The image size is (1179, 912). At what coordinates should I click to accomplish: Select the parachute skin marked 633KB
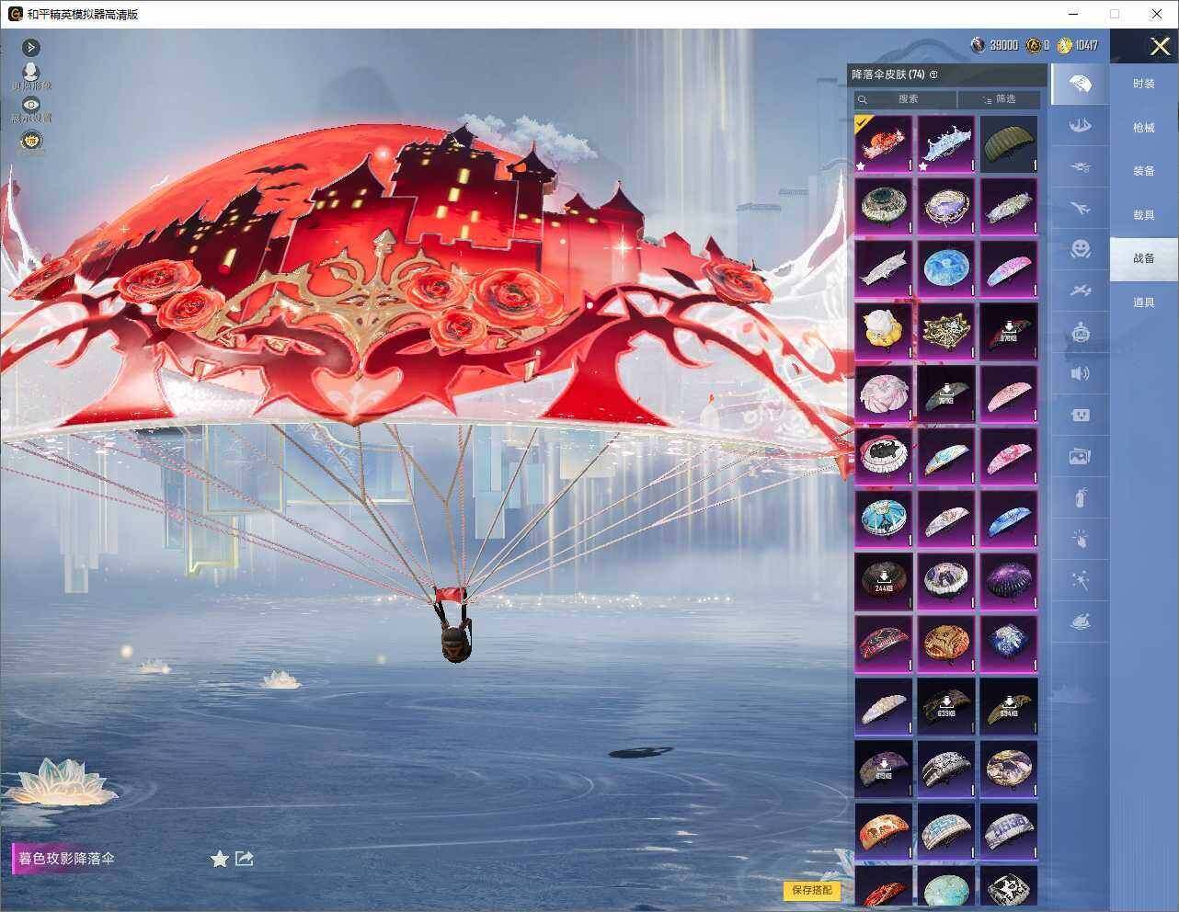946,706
